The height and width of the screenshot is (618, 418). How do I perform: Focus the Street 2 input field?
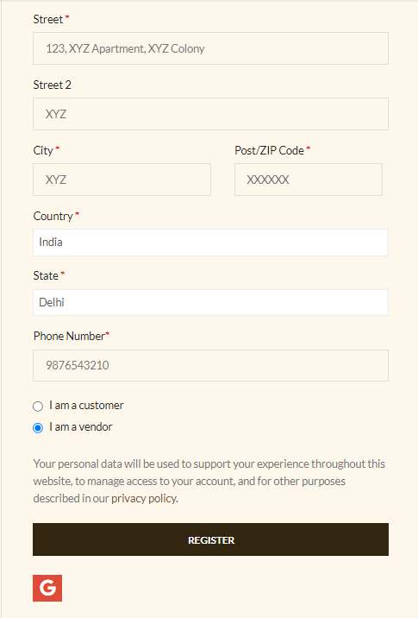pyautogui.click(x=210, y=114)
